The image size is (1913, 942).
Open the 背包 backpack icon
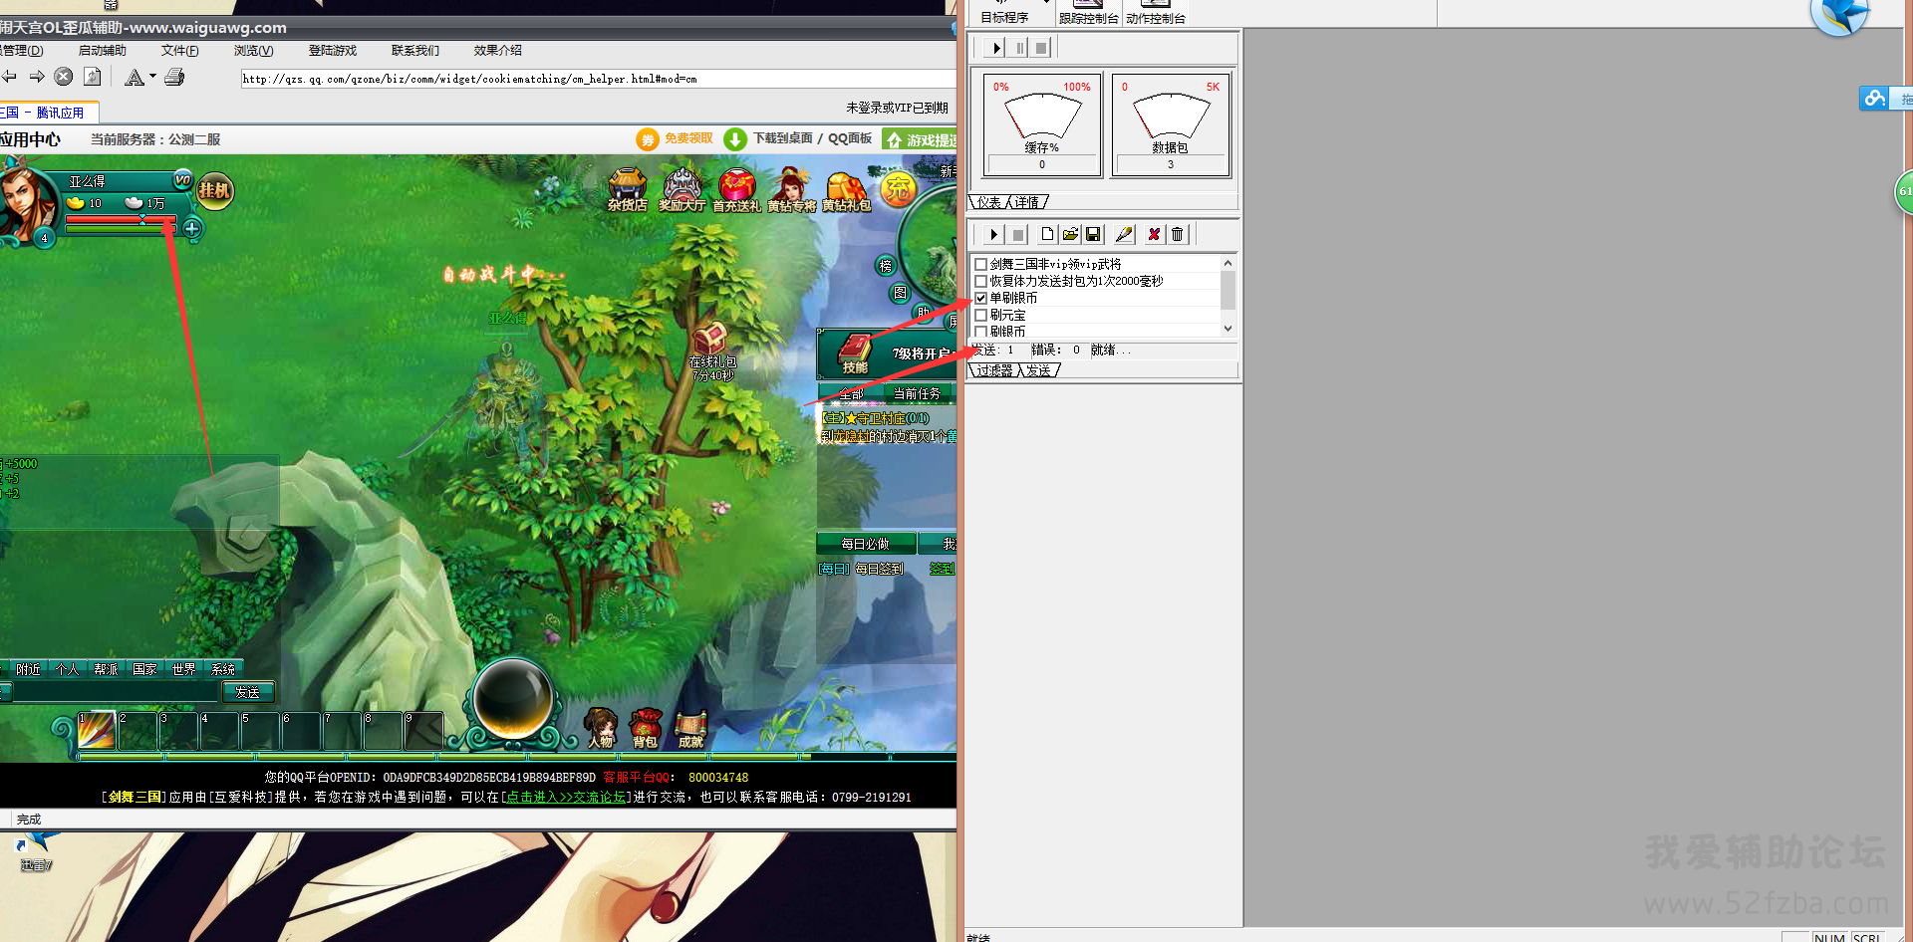point(646,728)
